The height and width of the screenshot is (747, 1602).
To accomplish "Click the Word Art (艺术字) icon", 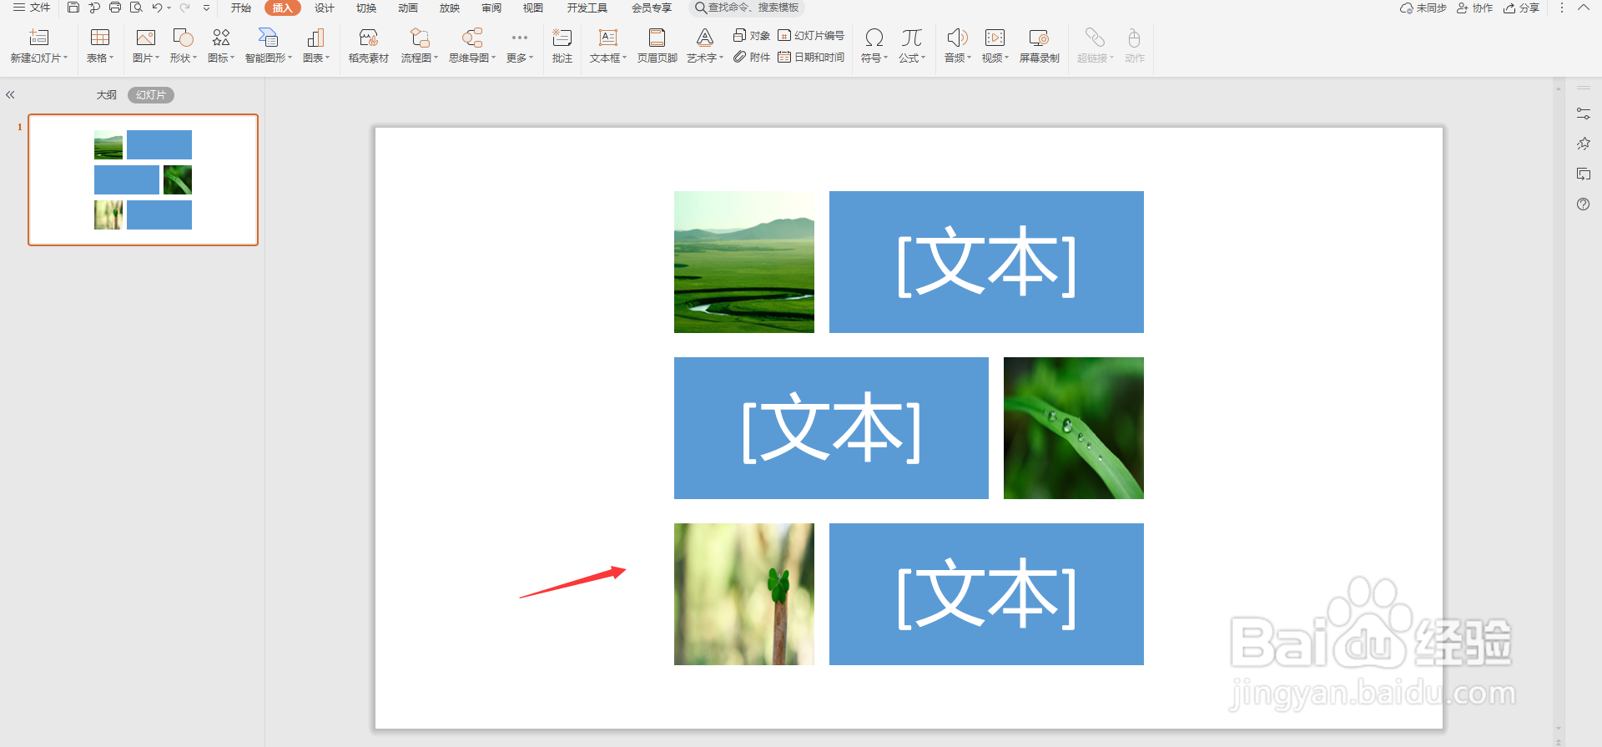I will [705, 38].
